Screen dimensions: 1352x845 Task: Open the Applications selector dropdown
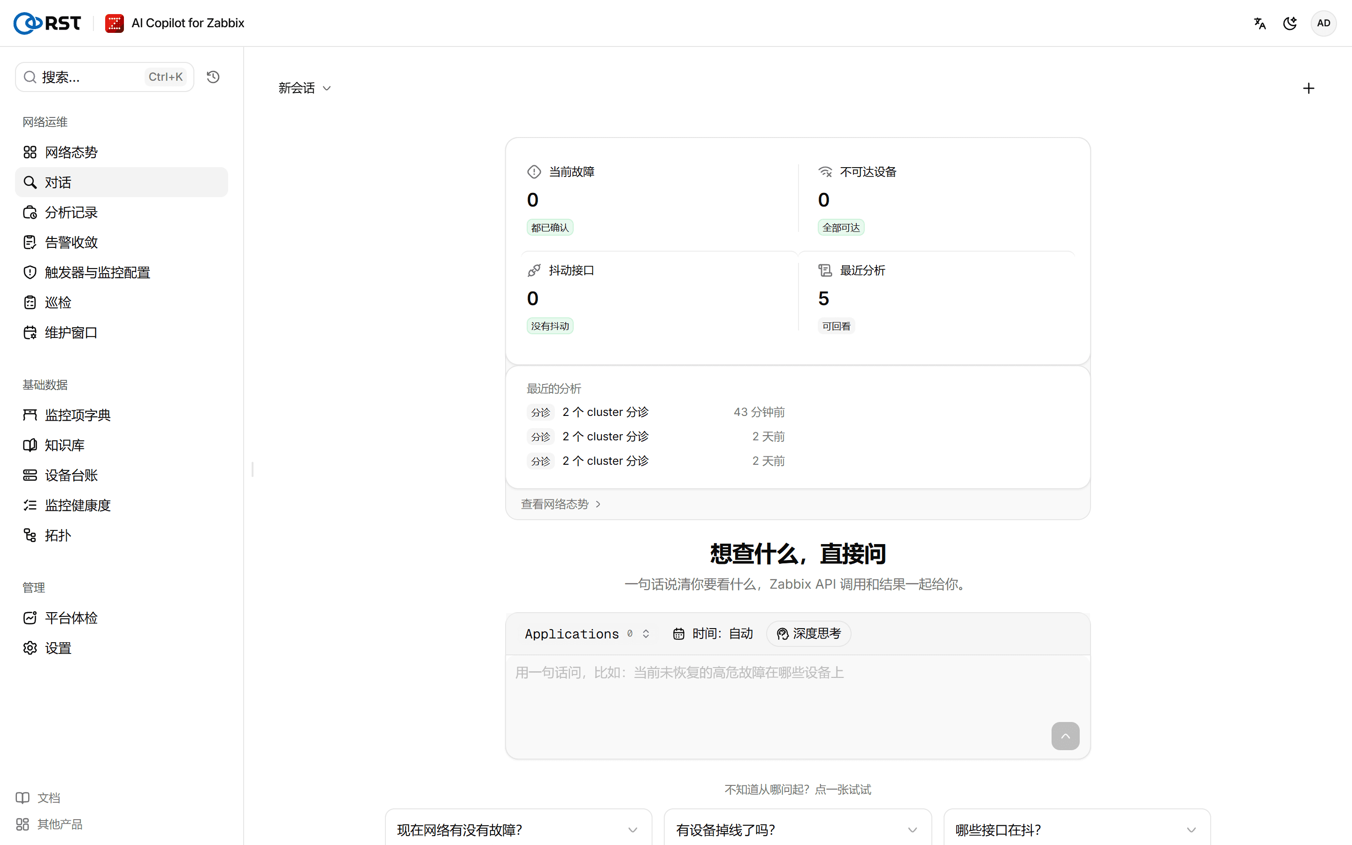[587, 634]
